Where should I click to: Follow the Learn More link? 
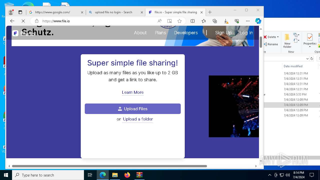coord(133,92)
